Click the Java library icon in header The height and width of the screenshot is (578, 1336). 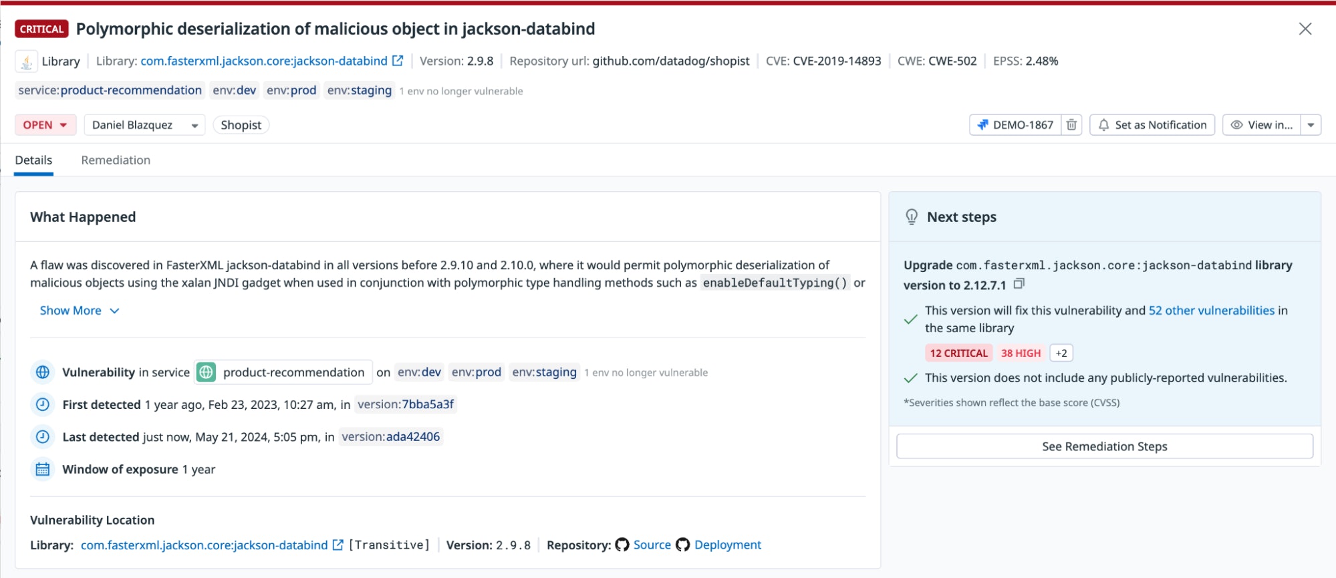point(26,61)
